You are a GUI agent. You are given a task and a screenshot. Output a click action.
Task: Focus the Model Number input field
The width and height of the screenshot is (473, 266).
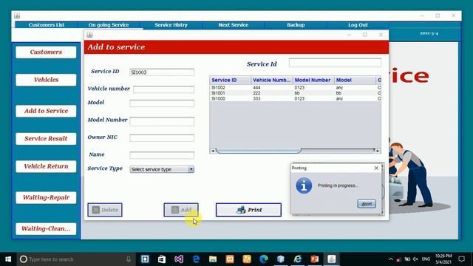click(x=162, y=121)
